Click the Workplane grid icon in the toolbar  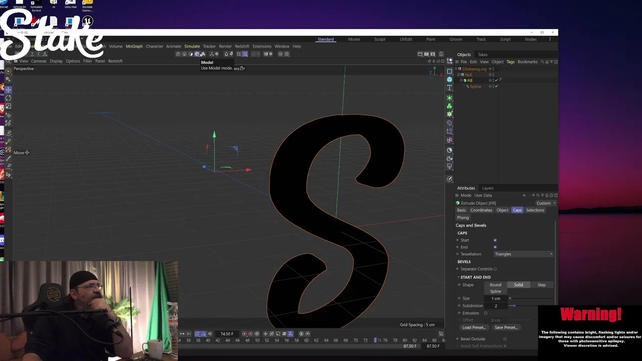239,54
